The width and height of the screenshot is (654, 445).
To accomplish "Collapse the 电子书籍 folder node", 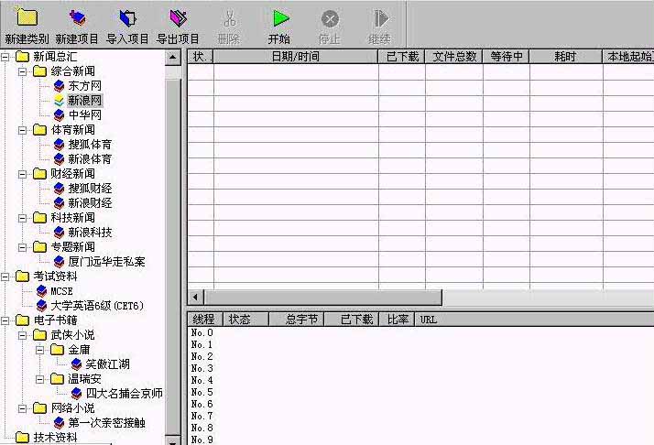I will [x=6, y=320].
